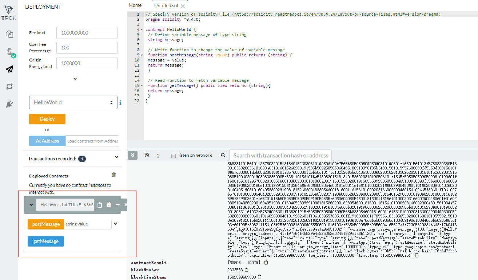Open the repeat-arrows sidebar icon
This screenshot has height=280, width=478.
point(9,87)
